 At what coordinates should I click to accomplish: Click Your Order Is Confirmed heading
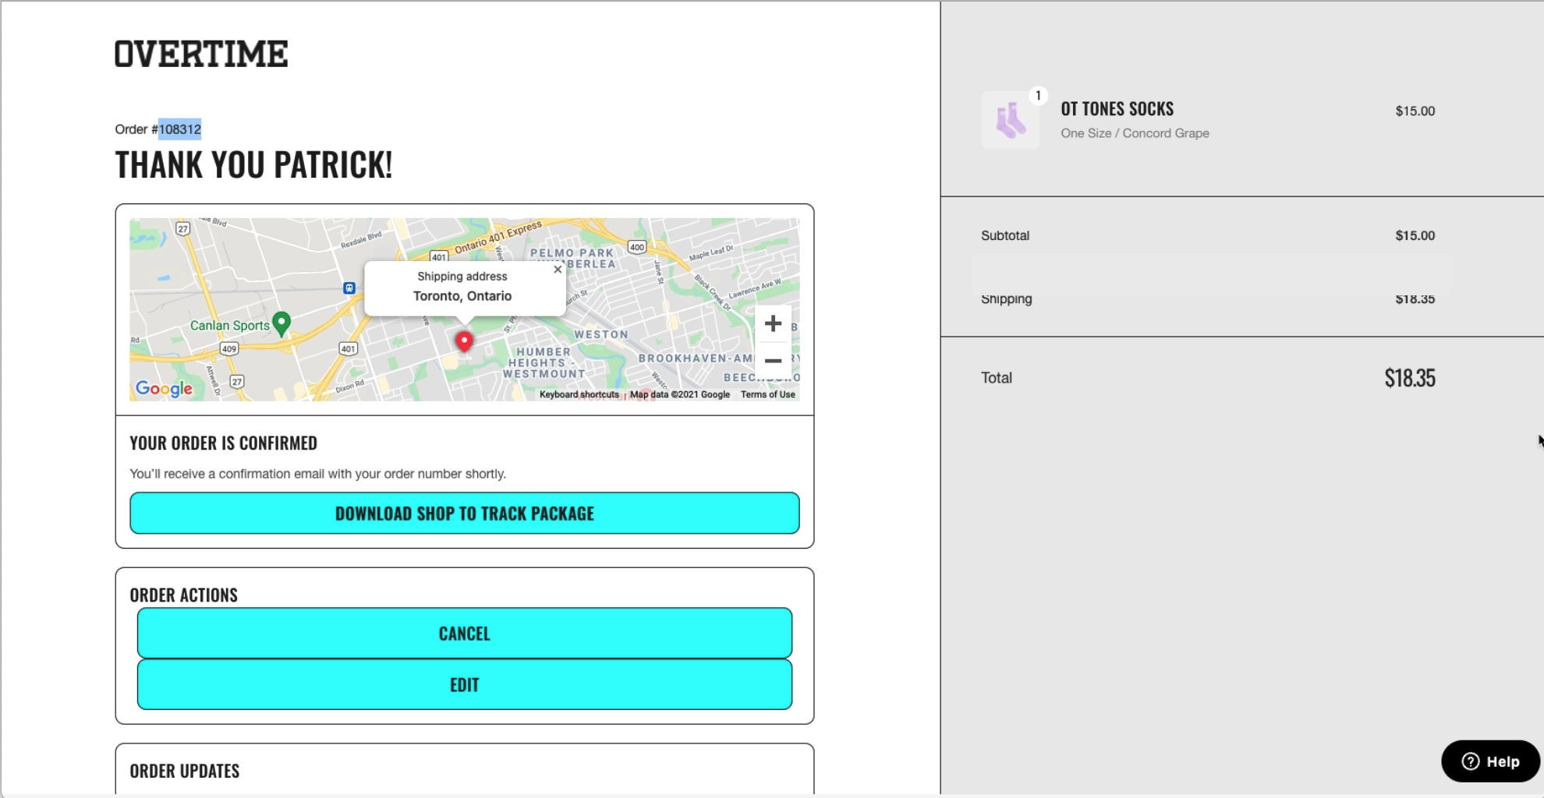point(223,443)
